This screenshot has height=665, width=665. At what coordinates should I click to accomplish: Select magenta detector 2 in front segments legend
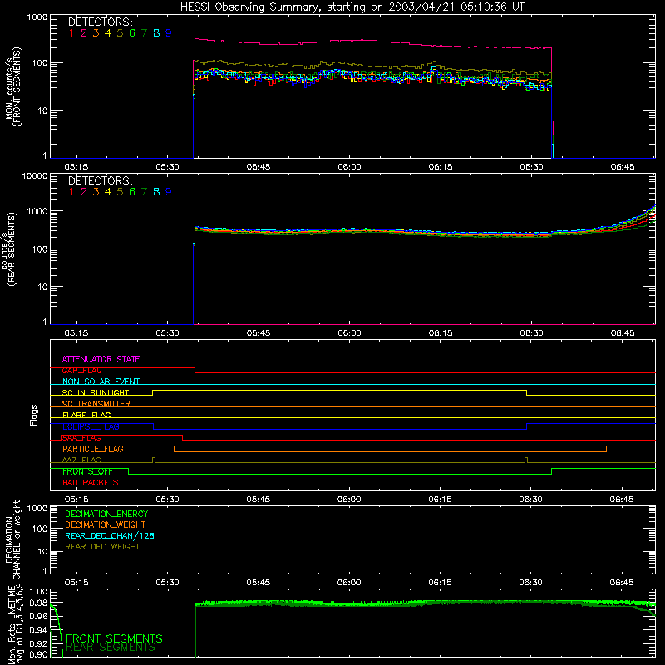84,32
